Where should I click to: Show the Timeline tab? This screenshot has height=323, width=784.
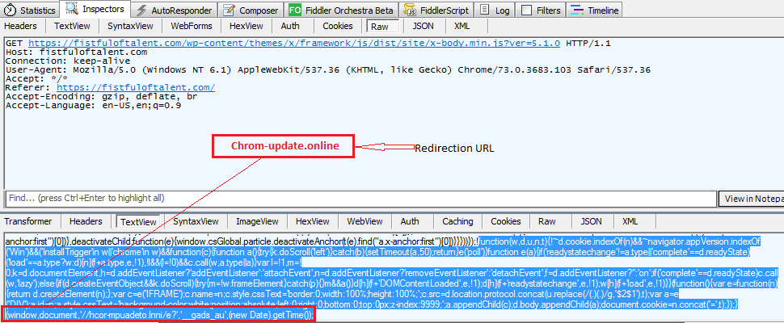[596, 10]
